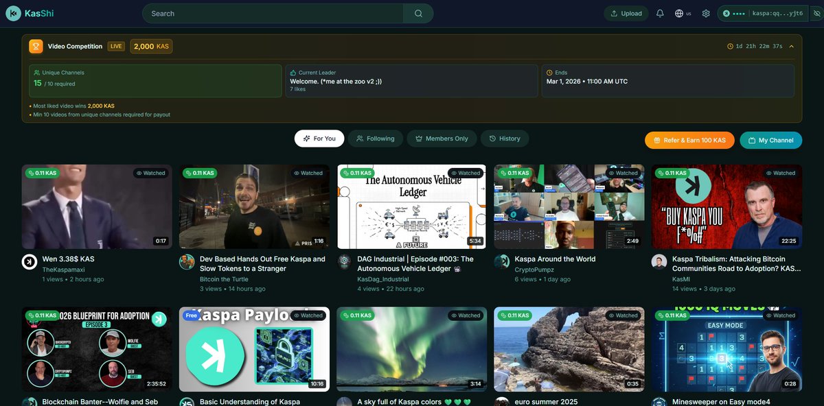Screen dimensions: 824x406
Task: Click the Upload button
Action: click(626, 13)
